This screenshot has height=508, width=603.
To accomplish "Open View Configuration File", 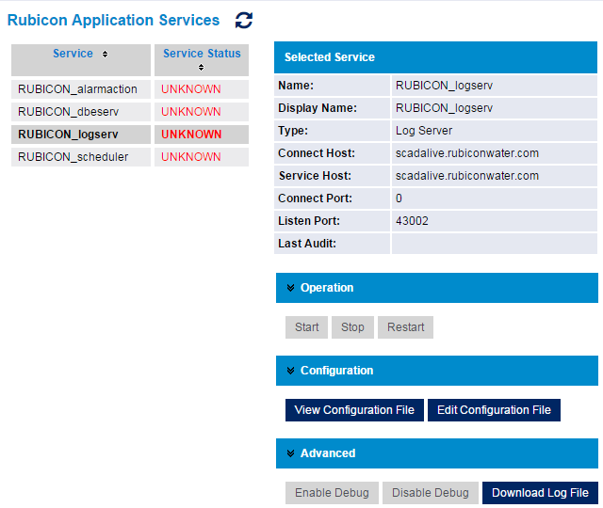I will (354, 410).
